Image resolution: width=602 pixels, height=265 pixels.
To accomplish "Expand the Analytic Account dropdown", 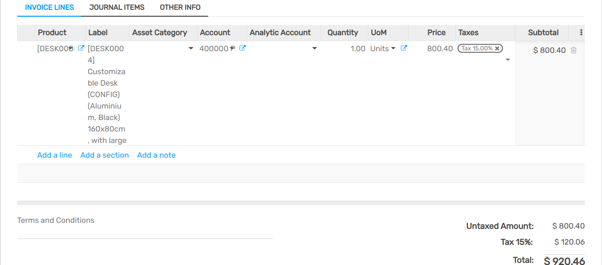I will pyautogui.click(x=315, y=48).
